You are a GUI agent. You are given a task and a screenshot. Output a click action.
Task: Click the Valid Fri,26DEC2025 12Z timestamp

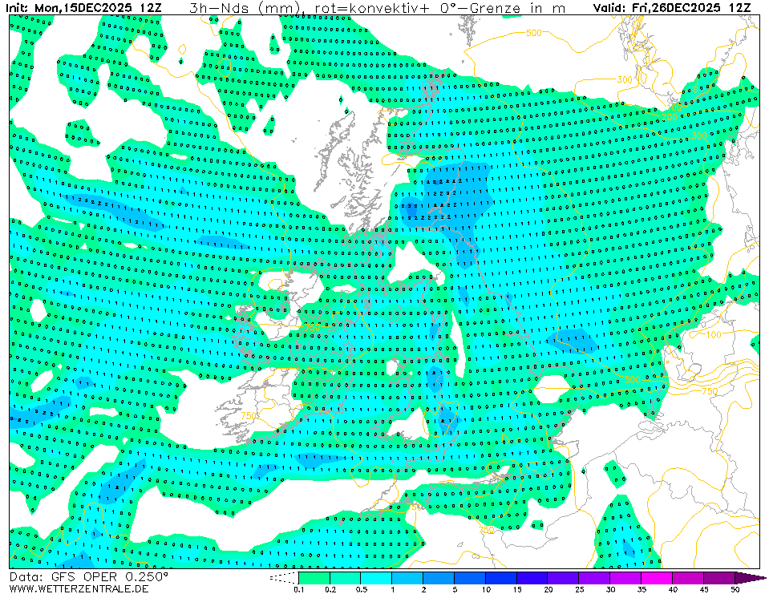pyautogui.click(x=672, y=8)
